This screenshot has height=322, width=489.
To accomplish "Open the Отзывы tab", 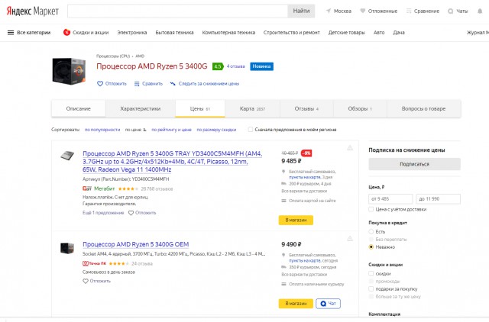I will tap(306, 108).
